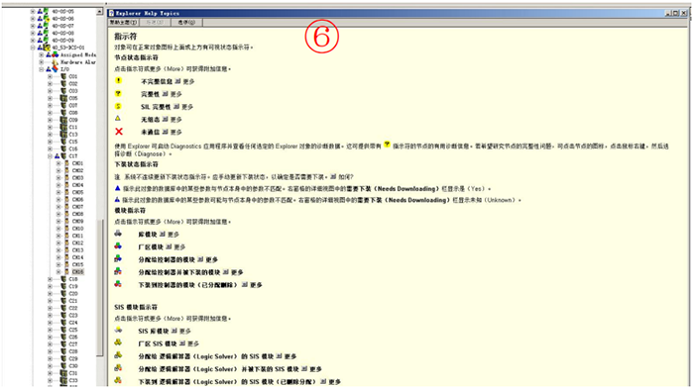694x389 pixels.
Task: Click the red X not-communicating indicator icon
Action: pos(119,132)
